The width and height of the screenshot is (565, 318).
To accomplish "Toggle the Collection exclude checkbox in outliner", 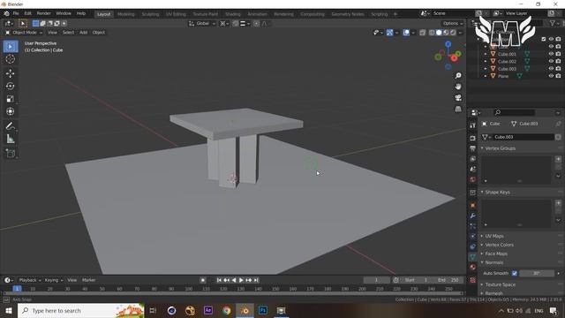I will (544, 39).
